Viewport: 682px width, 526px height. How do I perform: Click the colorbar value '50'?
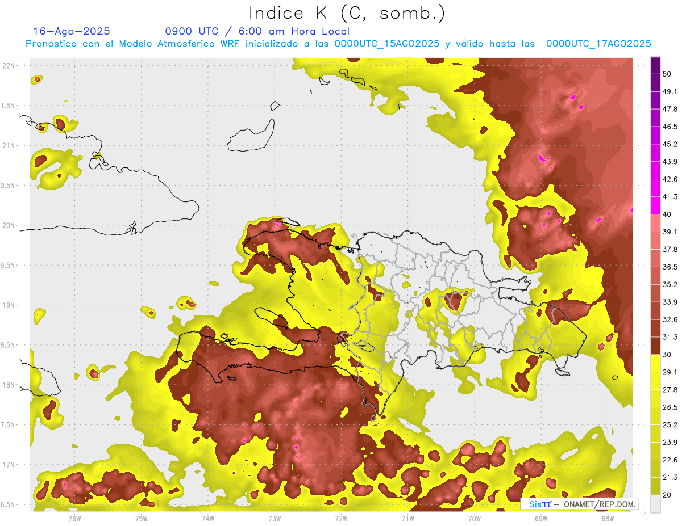(667, 74)
